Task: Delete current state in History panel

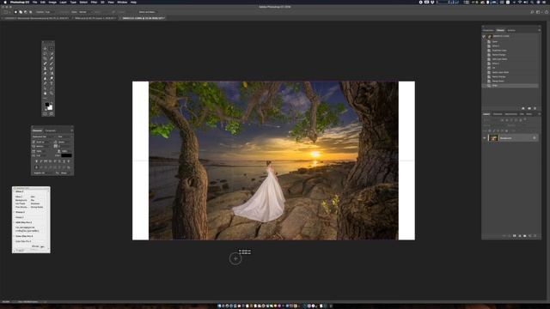Action: [x=535, y=108]
